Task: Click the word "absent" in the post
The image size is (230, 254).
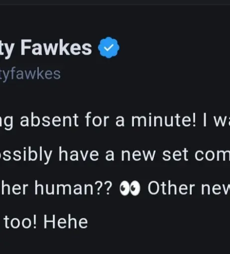Action: point(49,120)
